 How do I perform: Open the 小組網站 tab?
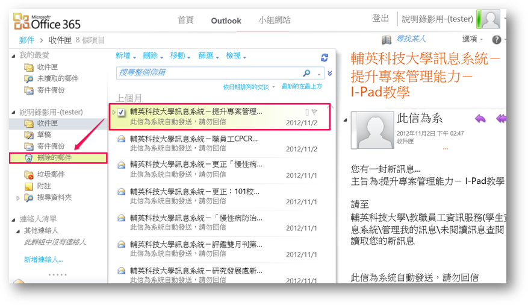point(275,20)
